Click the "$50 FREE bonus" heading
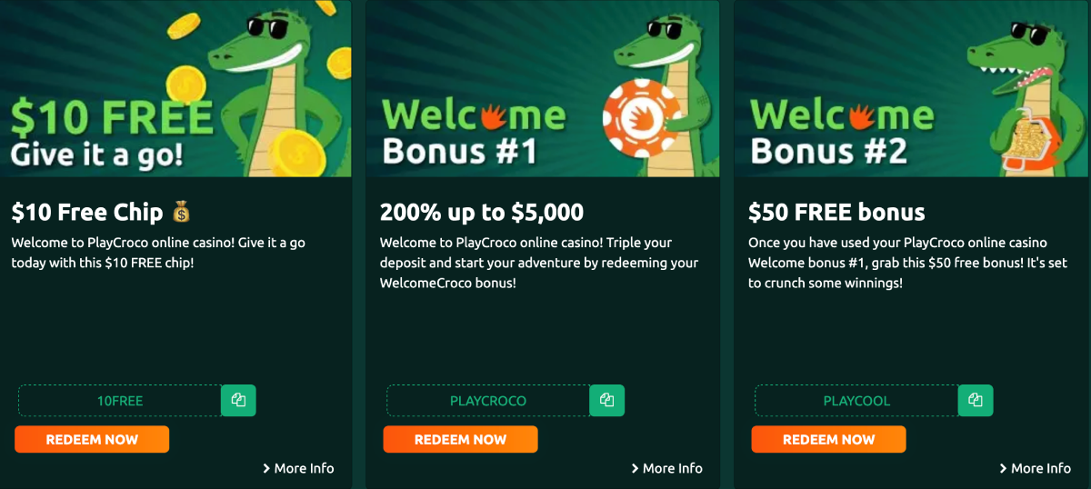 (x=836, y=213)
